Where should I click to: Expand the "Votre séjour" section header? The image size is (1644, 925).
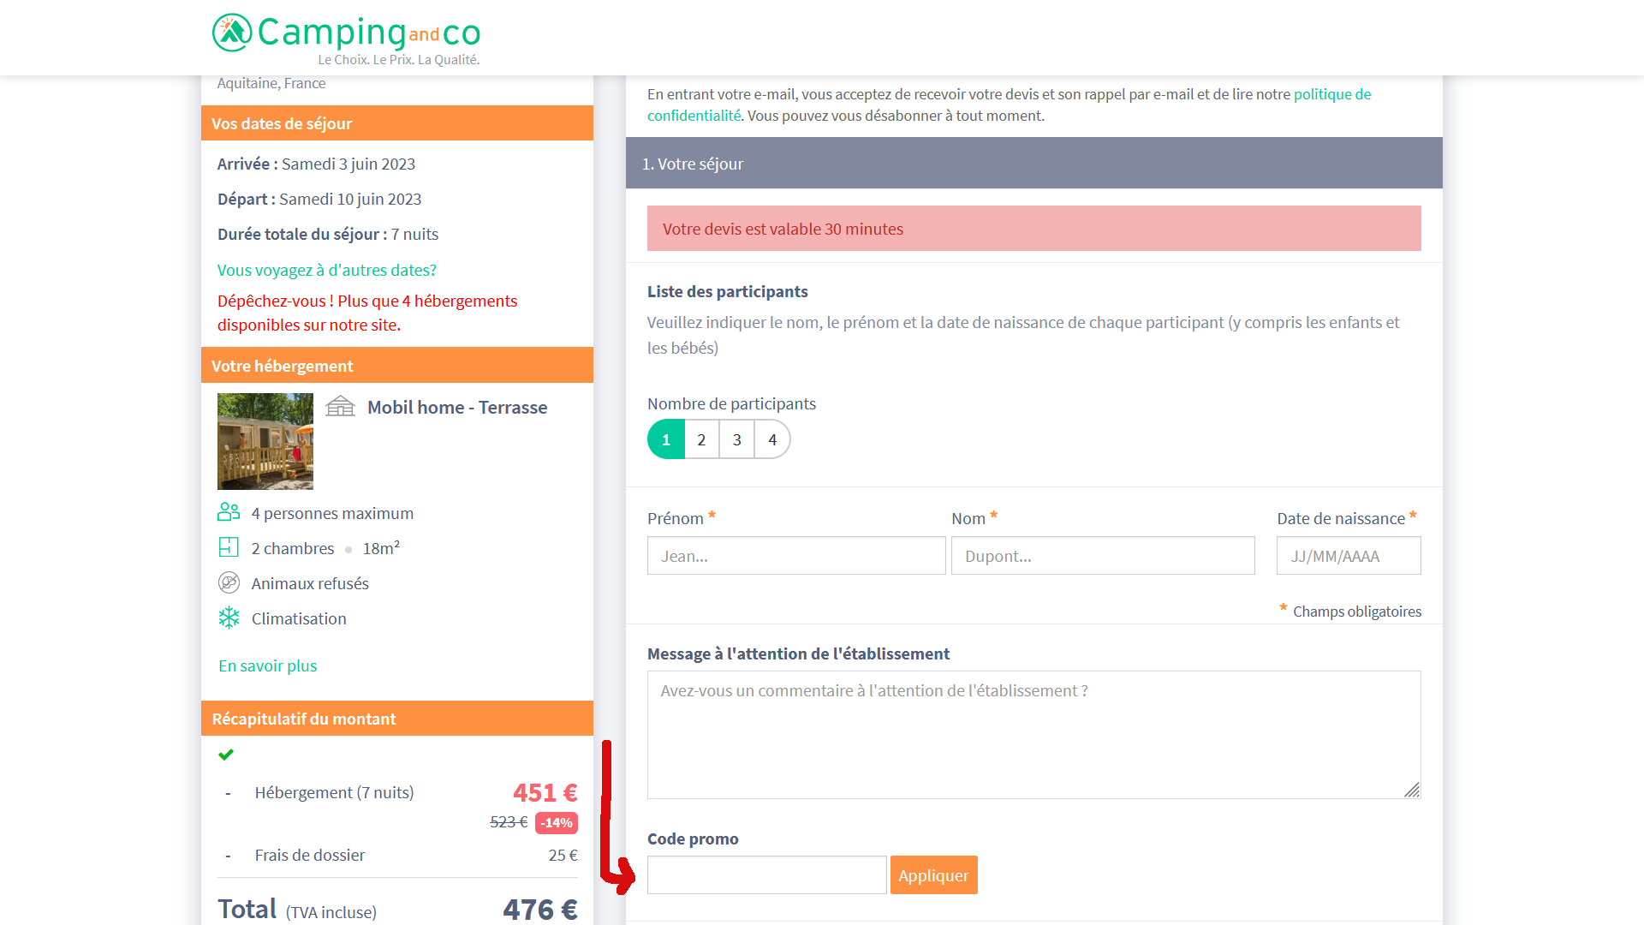point(1033,163)
